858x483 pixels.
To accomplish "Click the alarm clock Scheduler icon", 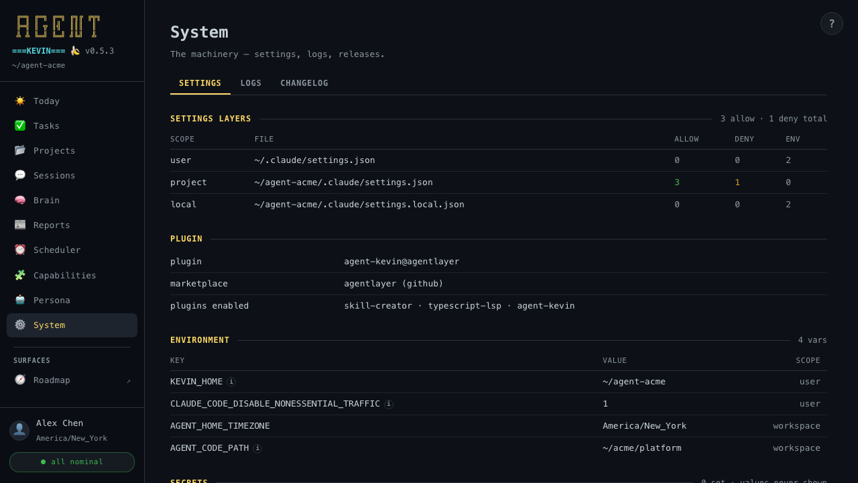I will (20, 250).
